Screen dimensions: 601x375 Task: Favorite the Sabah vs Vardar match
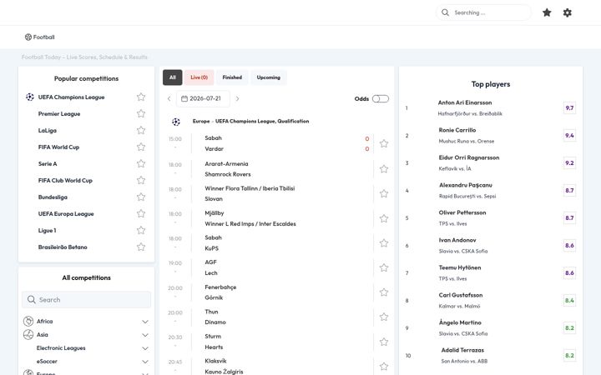384,143
